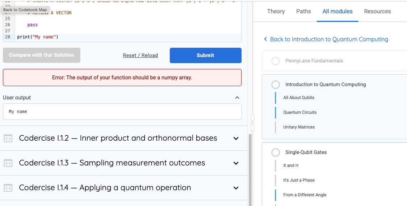Switch to the Theory tab
Image resolution: width=407 pixels, height=206 pixels.
pos(276,11)
